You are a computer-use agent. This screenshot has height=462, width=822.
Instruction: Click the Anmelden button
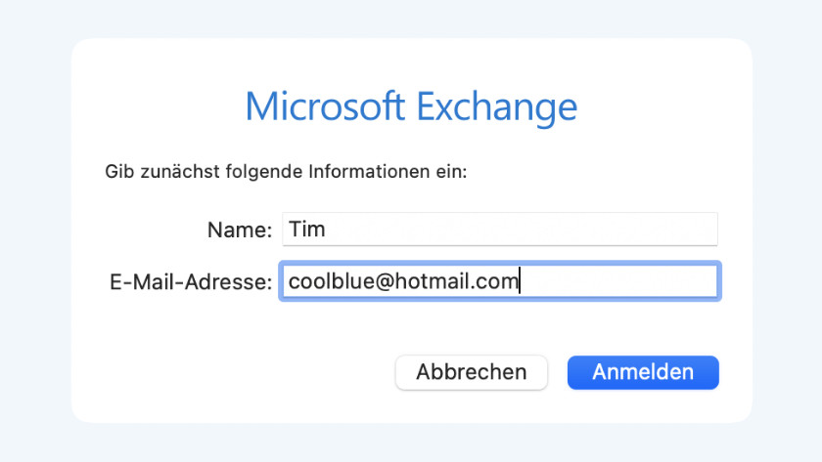coord(643,372)
